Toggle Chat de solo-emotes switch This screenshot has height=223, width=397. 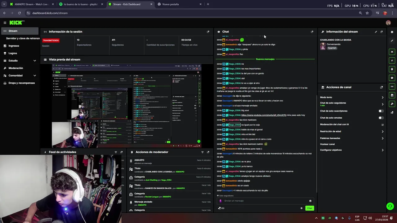pyautogui.click(x=381, y=118)
